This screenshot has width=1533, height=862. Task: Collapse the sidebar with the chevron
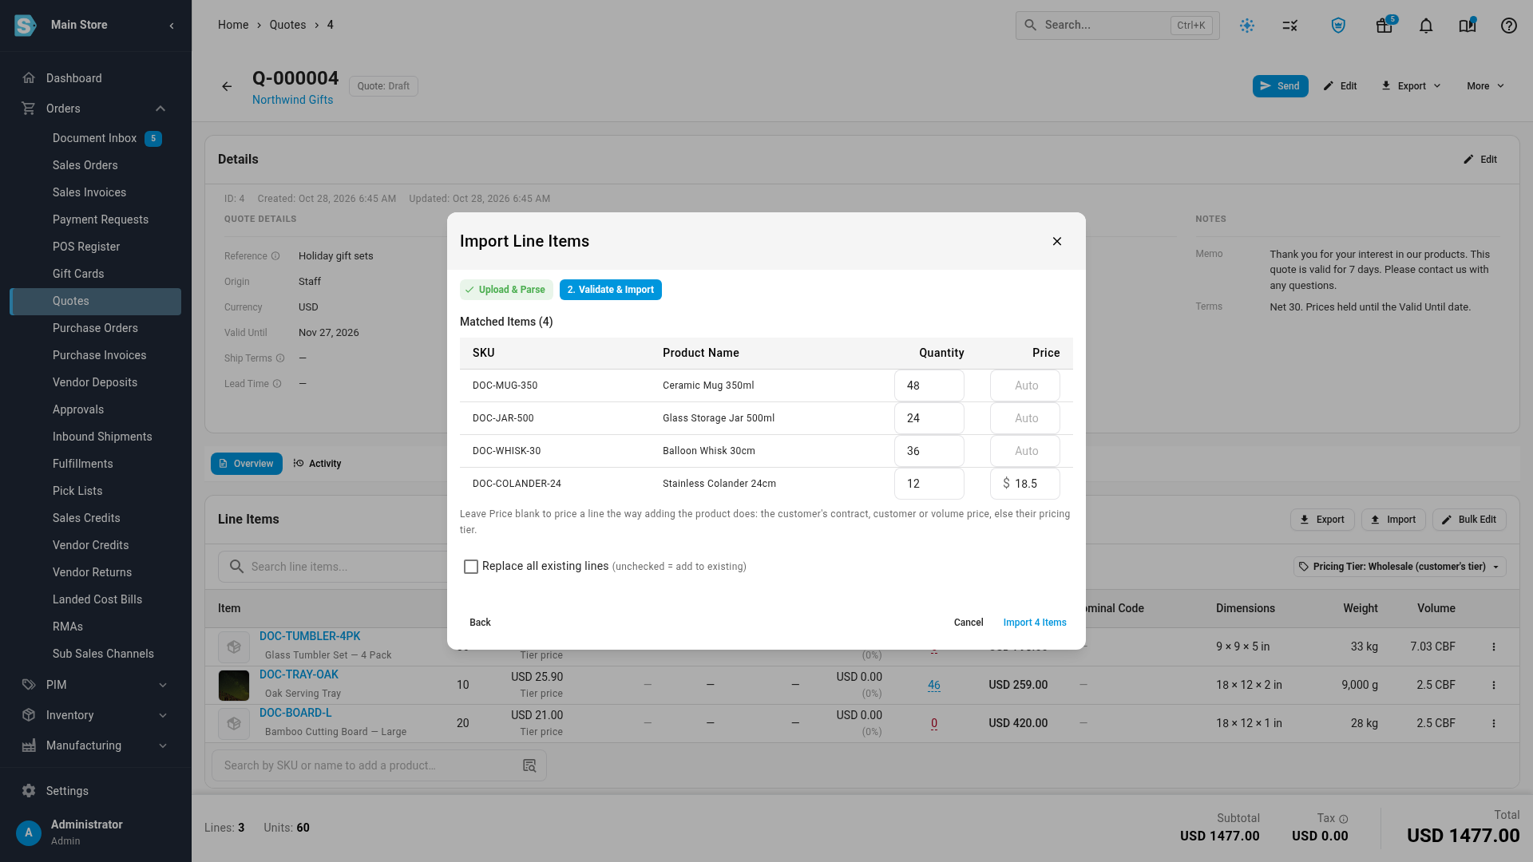(x=172, y=26)
